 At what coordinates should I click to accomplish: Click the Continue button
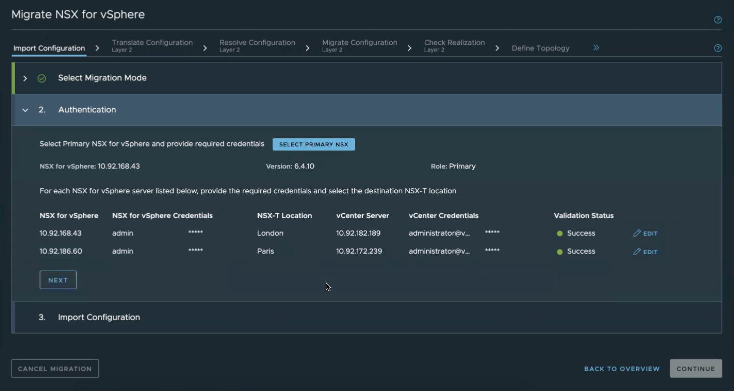696,369
